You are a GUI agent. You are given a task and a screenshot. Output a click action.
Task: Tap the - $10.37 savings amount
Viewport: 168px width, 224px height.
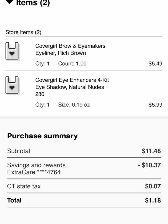click(x=149, y=165)
